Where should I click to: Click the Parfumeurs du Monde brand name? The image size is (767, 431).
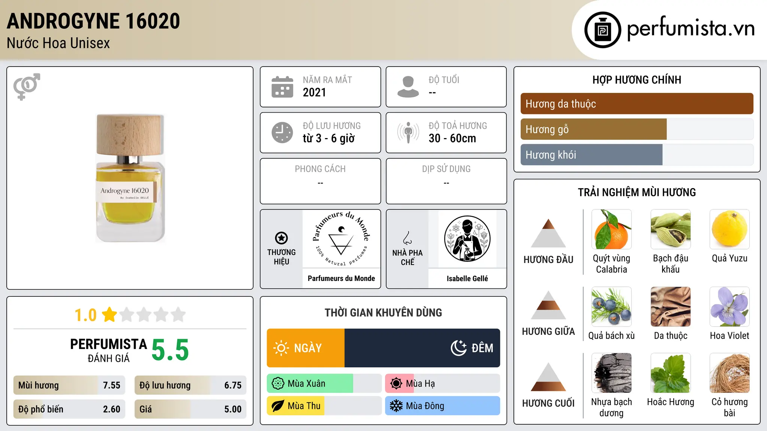pos(341,278)
